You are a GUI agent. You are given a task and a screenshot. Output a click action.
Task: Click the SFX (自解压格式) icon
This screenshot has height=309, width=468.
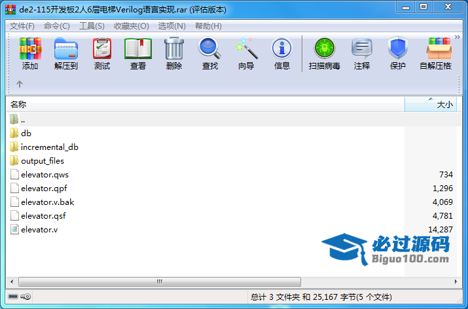coord(439,48)
